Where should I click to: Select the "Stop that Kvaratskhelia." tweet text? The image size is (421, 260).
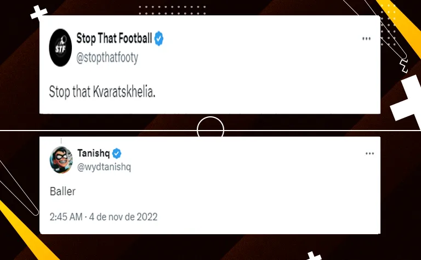[102, 92]
